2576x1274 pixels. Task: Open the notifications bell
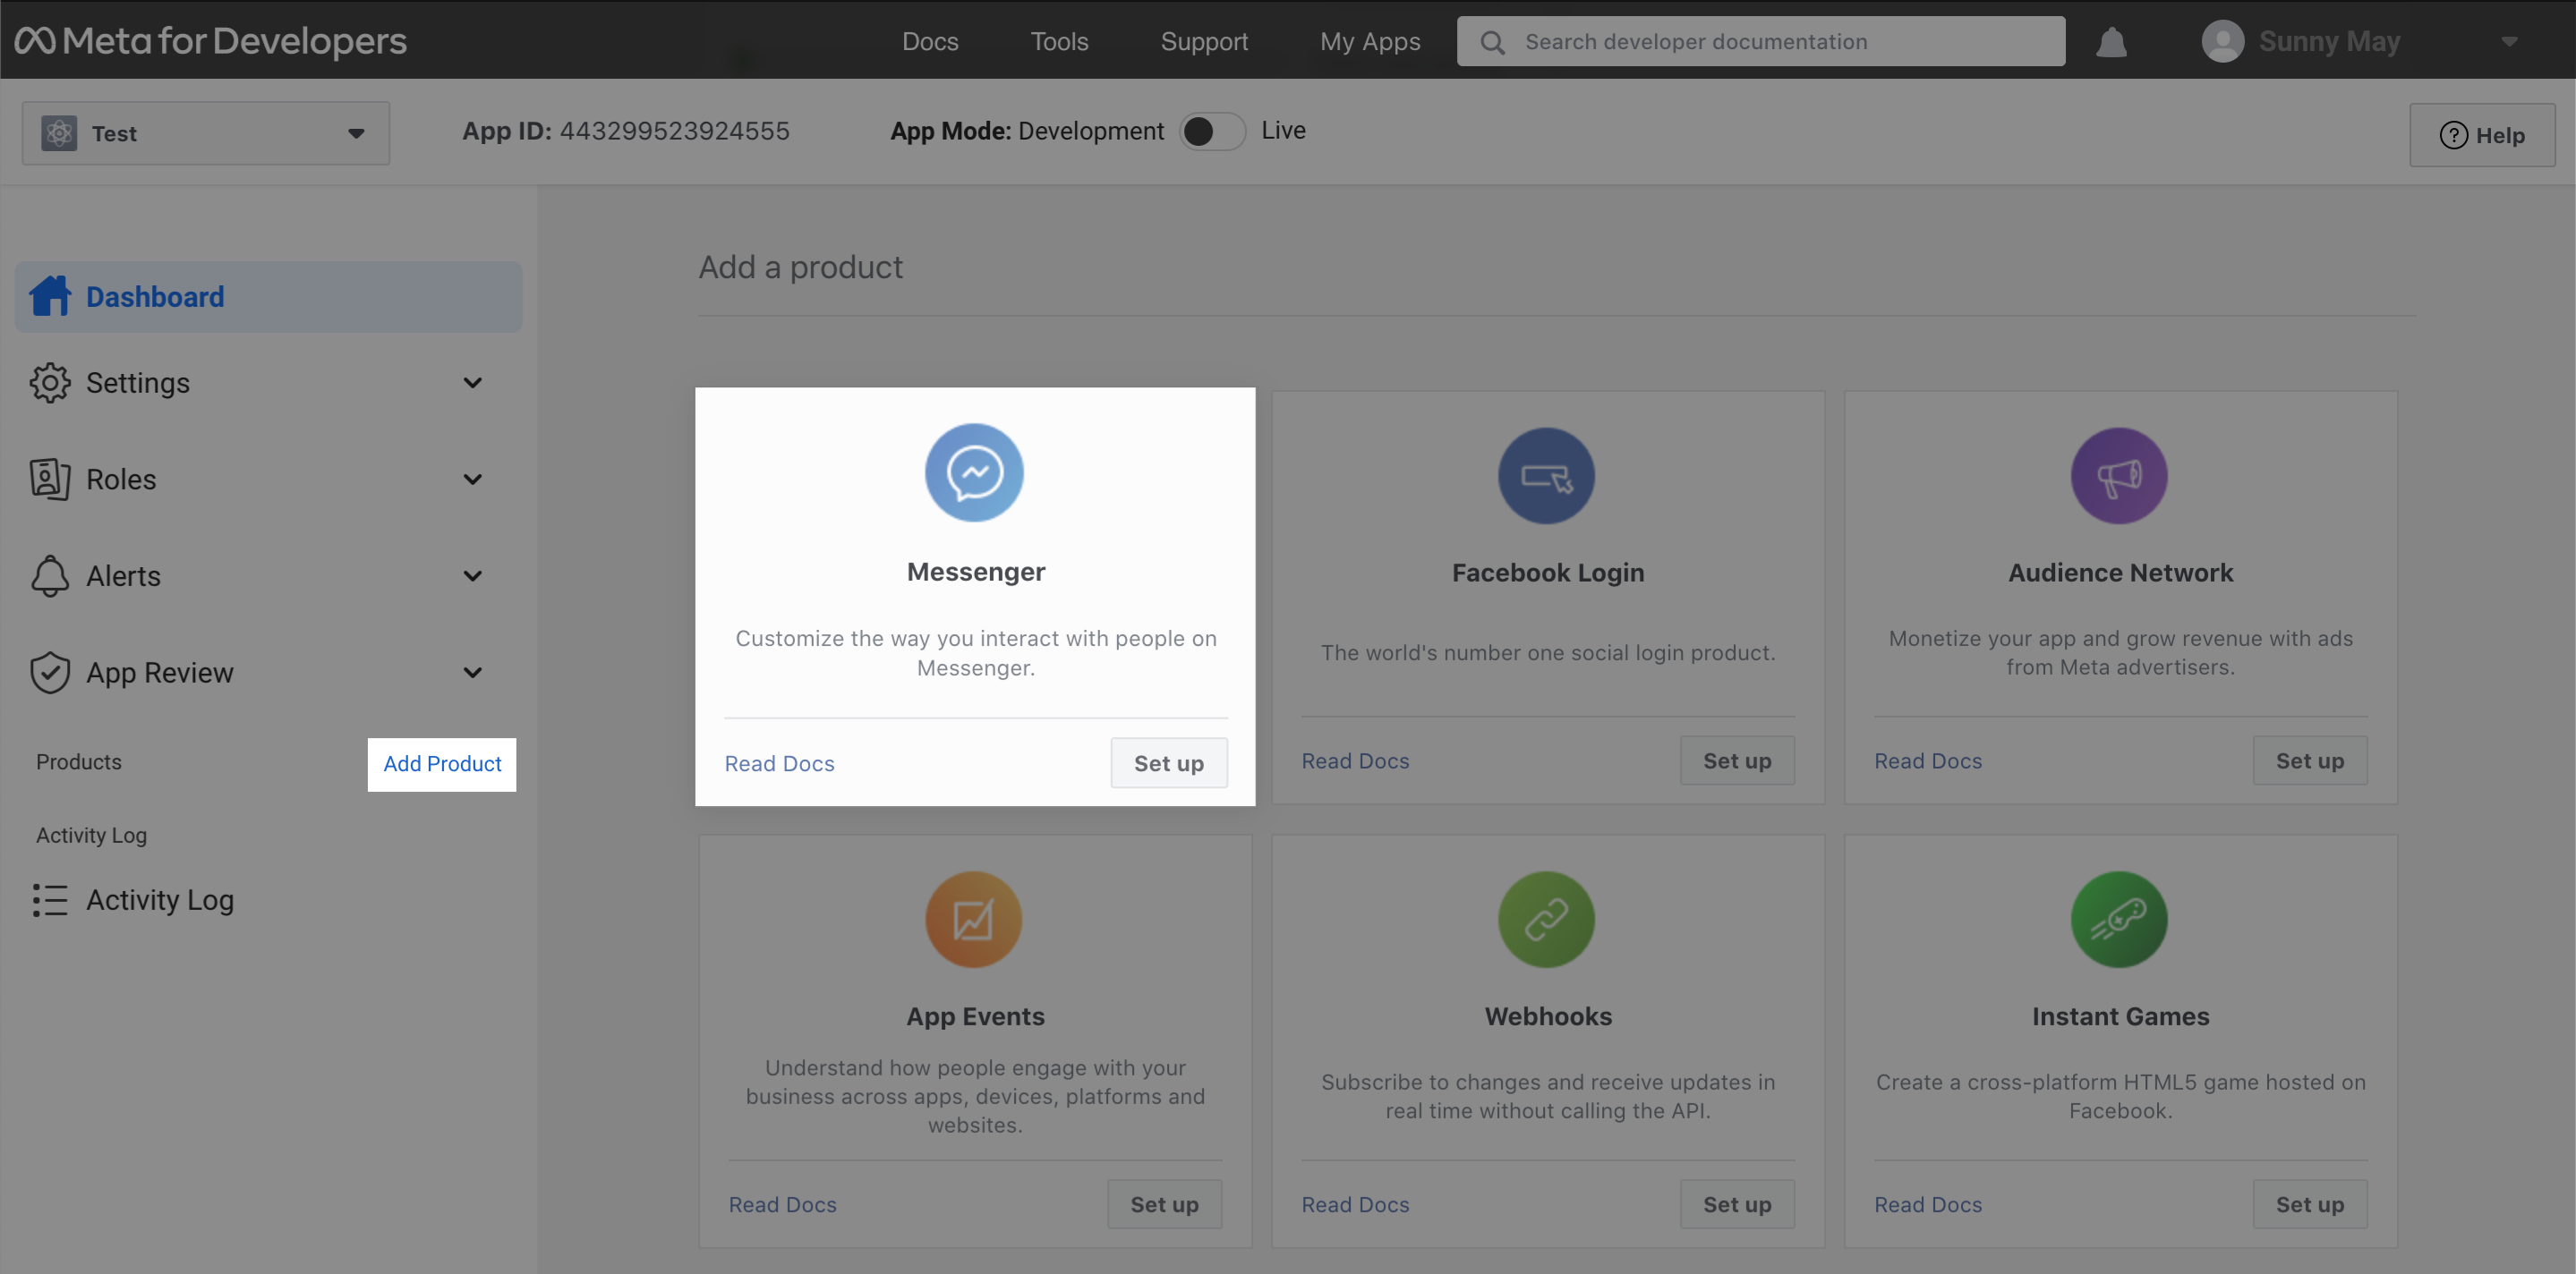[x=2111, y=41]
